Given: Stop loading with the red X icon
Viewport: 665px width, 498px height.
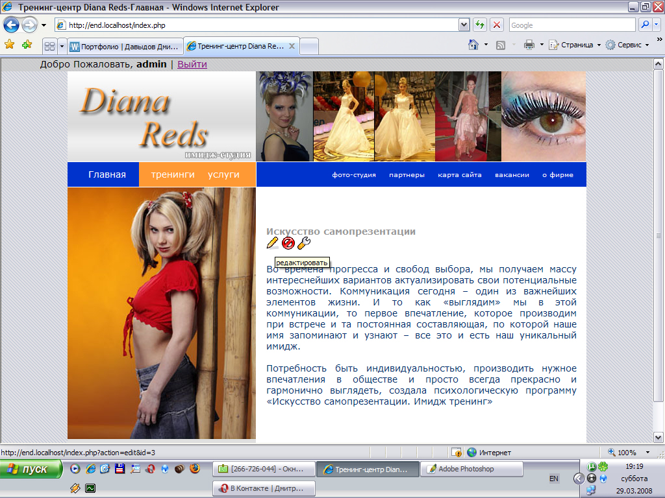Looking at the screenshot, I should click(497, 25).
